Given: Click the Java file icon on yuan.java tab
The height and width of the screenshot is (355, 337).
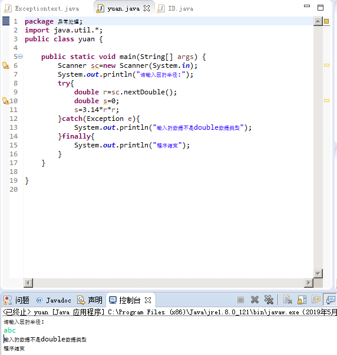Looking at the screenshot, I should pyautogui.click(x=100, y=9).
